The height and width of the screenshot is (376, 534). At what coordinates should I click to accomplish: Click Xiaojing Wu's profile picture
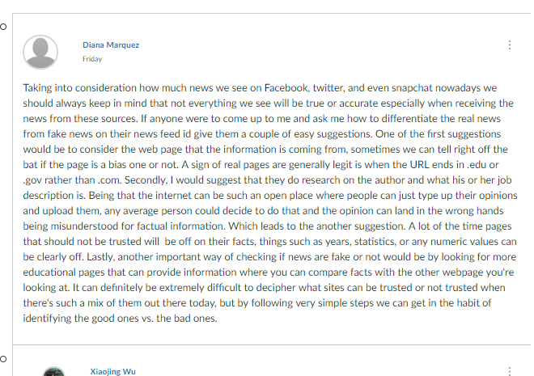[x=53, y=371]
